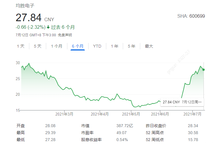The width and height of the screenshot is (216, 146).
Task: Click the 市值 value 387.72亿
Action: (125, 126)
